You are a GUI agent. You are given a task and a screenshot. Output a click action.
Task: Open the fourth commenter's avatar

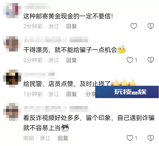(x=12, y=112)
